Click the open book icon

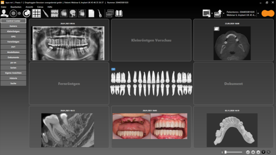pyautogui.click(x=119, y=13)
